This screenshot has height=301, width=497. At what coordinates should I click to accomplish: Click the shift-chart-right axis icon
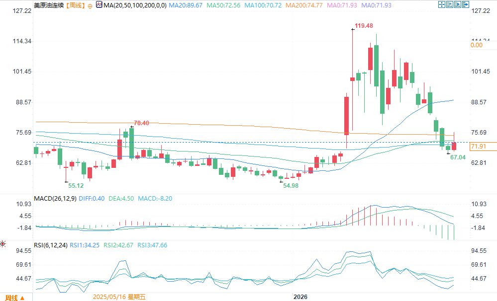click(x=457, y=4)
